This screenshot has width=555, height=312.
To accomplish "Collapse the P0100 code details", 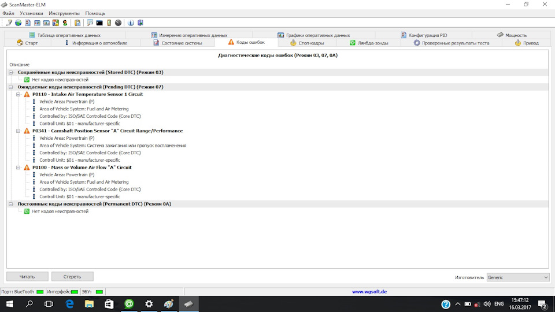I will coord(18,168).
